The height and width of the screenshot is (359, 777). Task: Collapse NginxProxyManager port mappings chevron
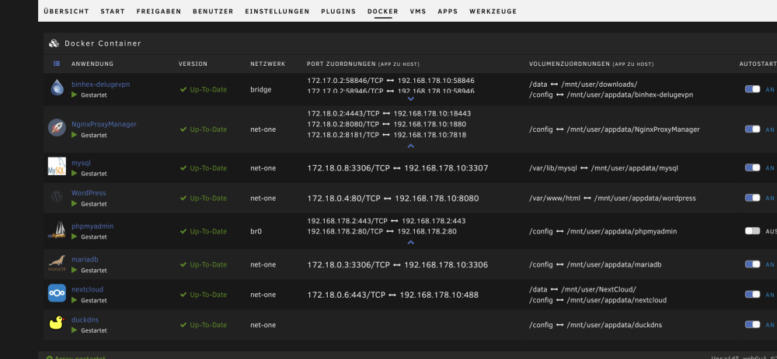pyautogui.click(x=410, y=146)
